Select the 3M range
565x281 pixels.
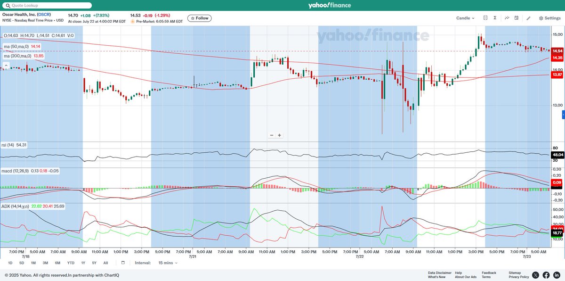pyautogui.click(x=45, y=263)
